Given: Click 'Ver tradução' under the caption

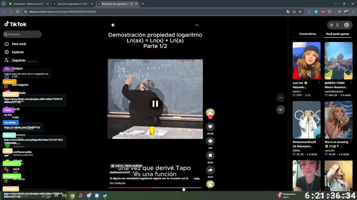Looking at the screenshot, I should 117,183.
